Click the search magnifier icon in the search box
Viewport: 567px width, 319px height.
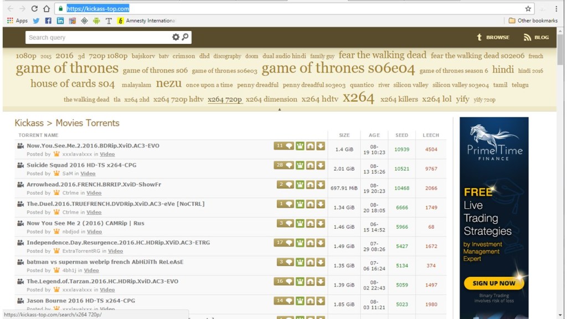coord(185,37)
